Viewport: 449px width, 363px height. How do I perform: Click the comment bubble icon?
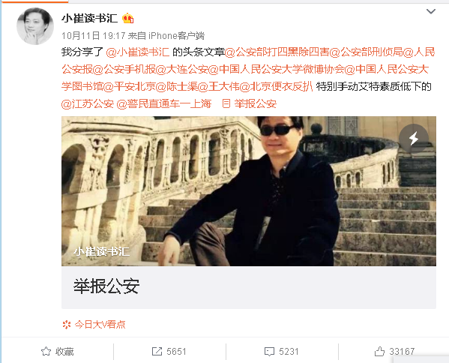coord(269,352)
